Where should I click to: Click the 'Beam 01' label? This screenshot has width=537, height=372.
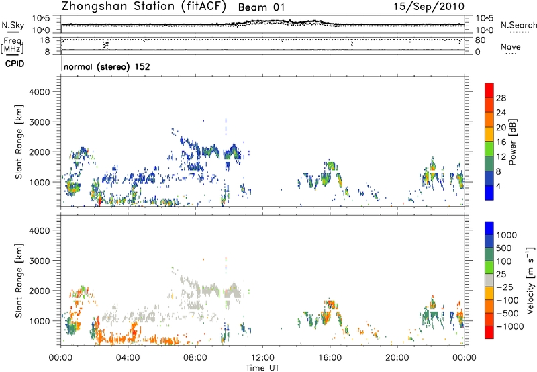click(x=261, y=7)
